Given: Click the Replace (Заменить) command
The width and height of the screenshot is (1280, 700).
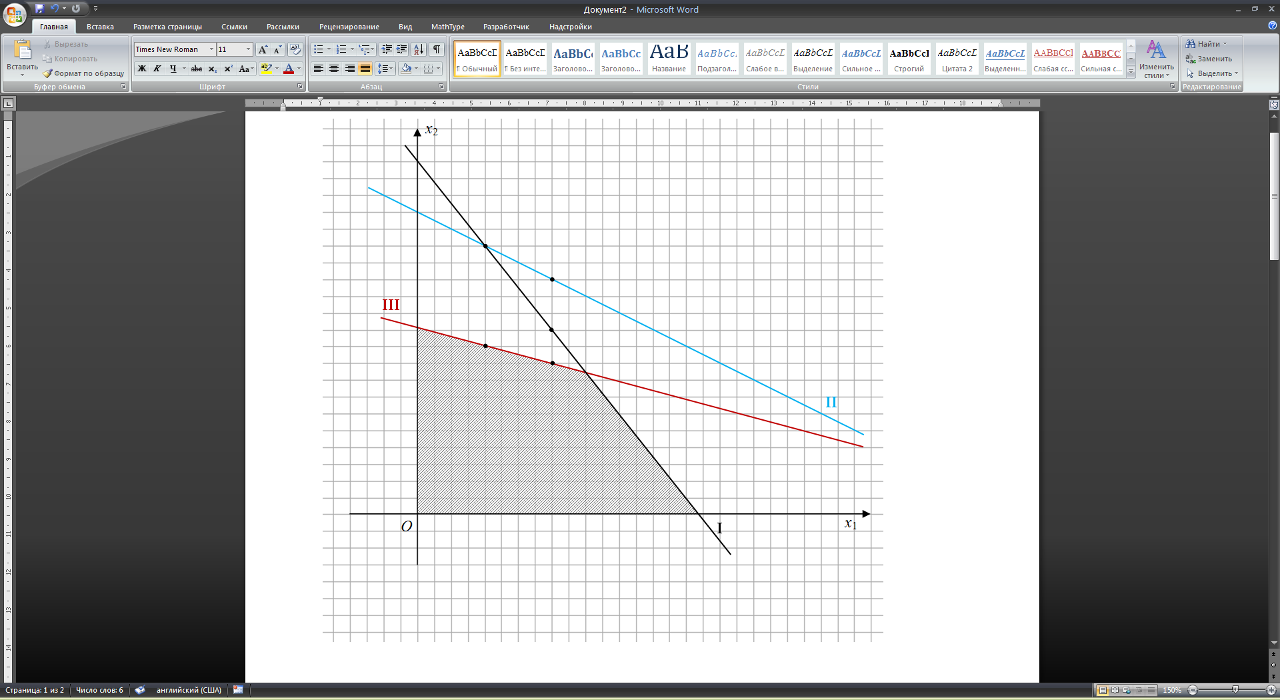Looking at the screenshot, I should coord(1209,59).
